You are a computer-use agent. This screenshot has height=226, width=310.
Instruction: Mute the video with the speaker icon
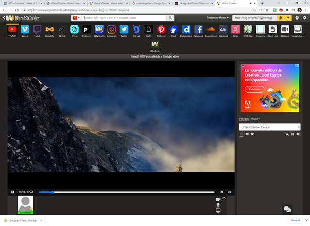click(229, 192)
